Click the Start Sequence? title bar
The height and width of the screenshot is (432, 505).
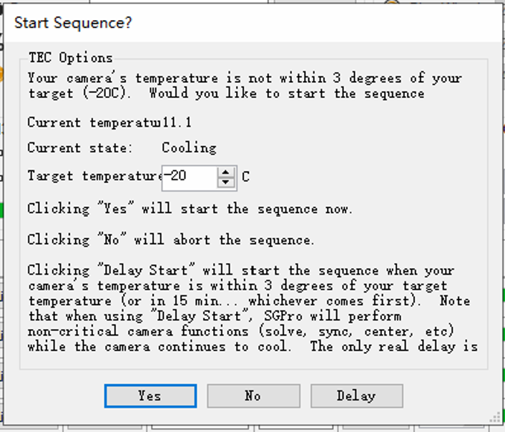(252, 23)
